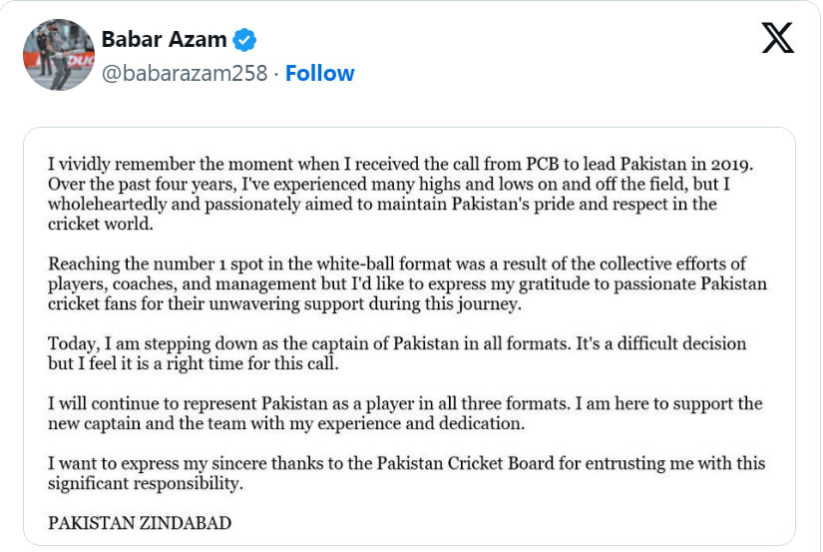The width and height of the screenshot is (823, 552).
Task: Click the paragraph starting "I vividly remember"
Action: [399, 194]
